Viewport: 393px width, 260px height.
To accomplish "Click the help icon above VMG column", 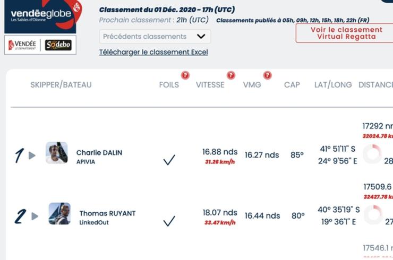I will [x=268, y=75].
